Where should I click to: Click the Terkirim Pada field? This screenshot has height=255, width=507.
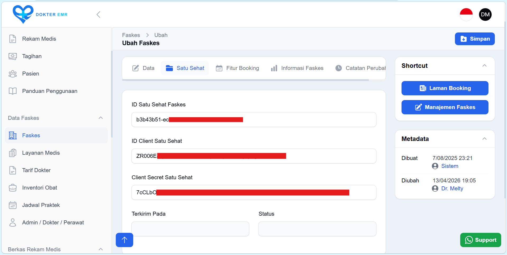pos(190,229)
